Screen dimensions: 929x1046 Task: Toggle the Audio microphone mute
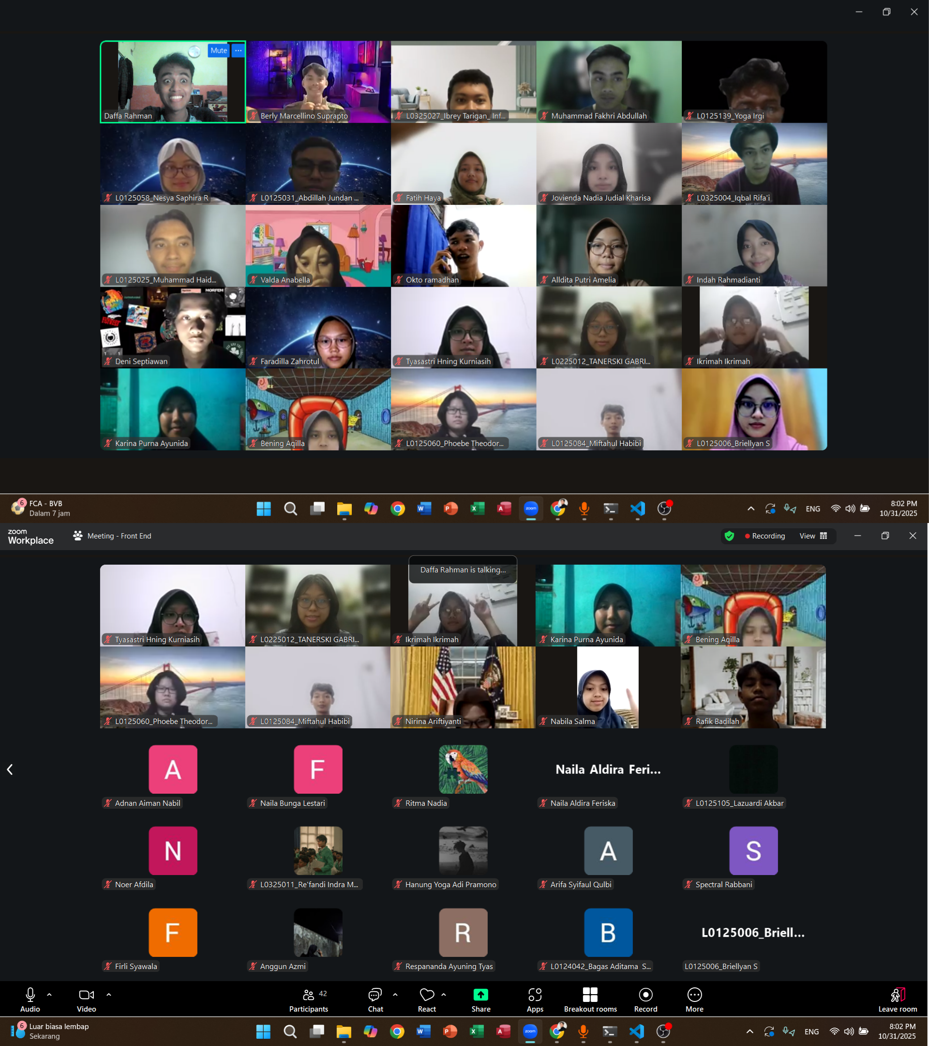(x=30, y=995)
